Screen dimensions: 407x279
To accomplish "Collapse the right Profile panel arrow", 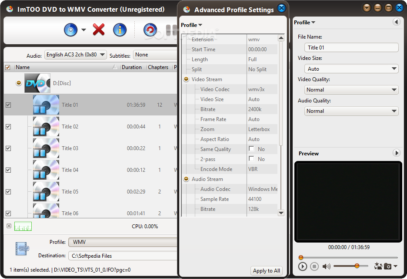I will [x=397, y=22].
